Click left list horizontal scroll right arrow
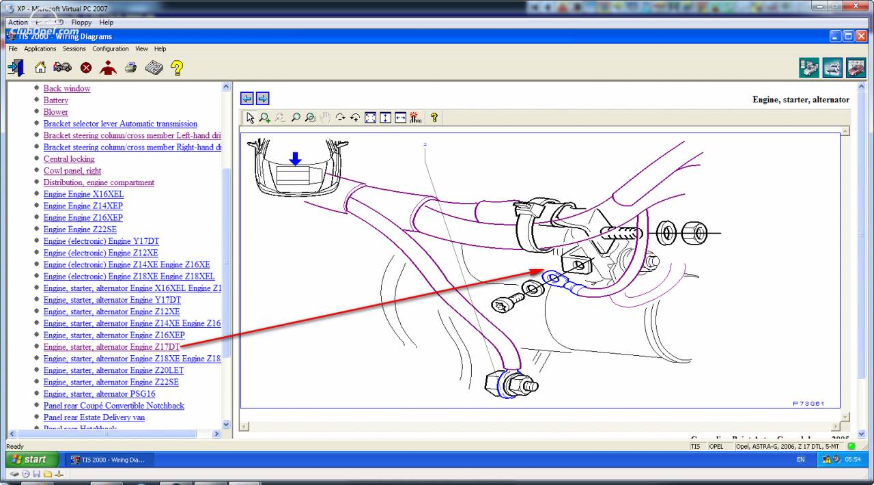Image resolution: width=874 pixels, height=485 pixels. [x=216, y=434]
